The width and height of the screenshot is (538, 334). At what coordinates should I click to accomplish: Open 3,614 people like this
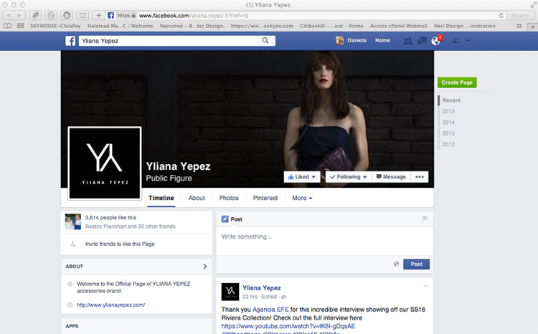point(110,218)
